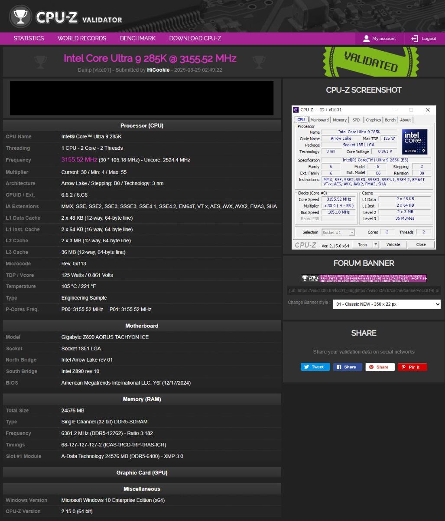
Task: Click the Validate button in CPU-Z
Action: [x=393, y=244]
